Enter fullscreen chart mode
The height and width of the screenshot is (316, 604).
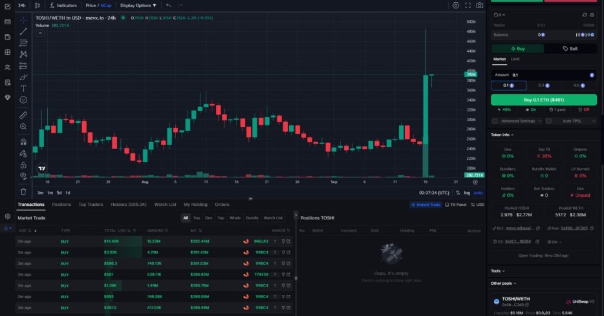pos(468,5)
